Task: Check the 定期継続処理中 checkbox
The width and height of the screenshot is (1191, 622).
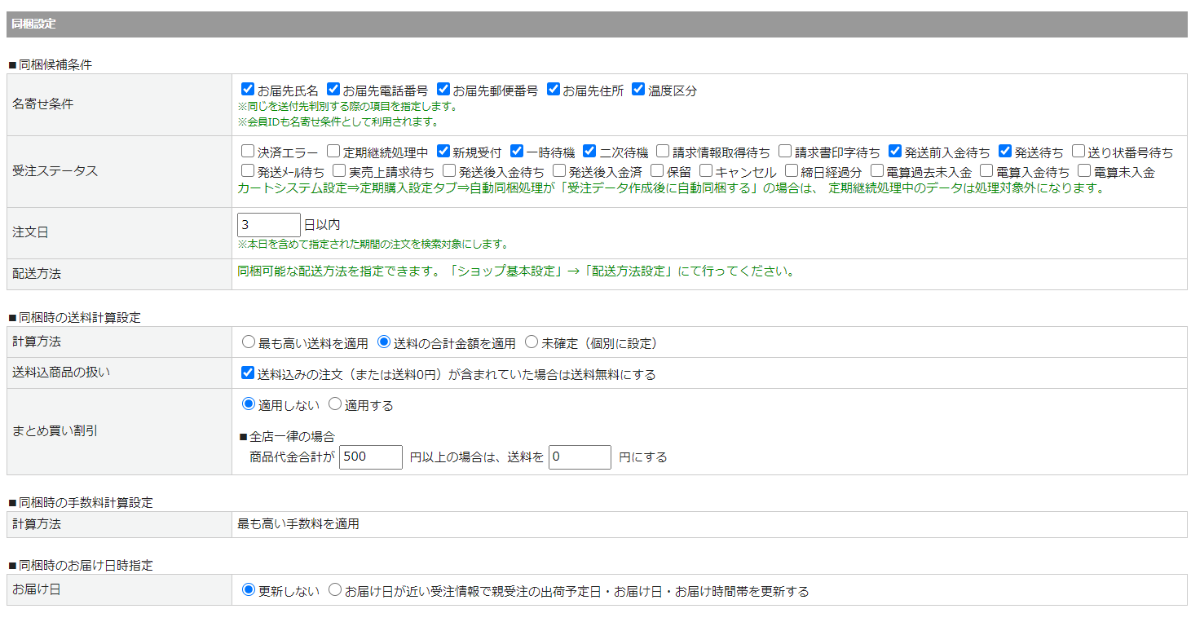Action: [x=333, y=152]
